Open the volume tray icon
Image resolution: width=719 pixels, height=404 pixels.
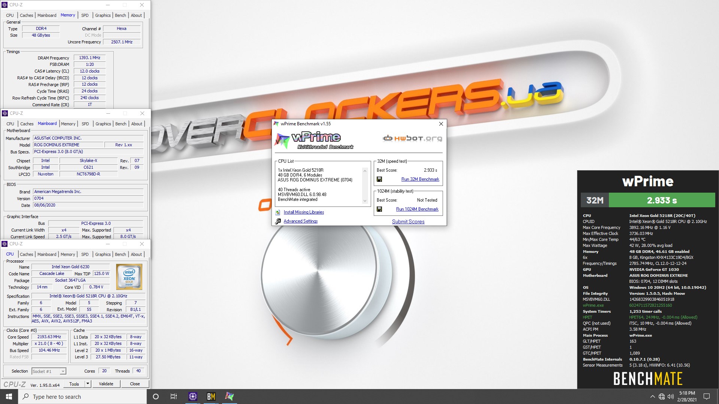(x=671, y=397)
